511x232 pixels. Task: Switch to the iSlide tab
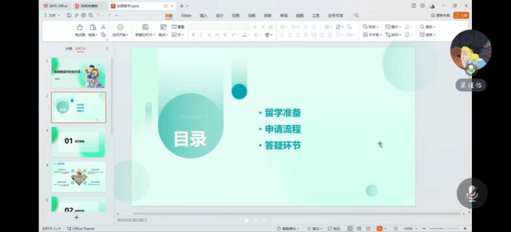[x=186, y=15]
